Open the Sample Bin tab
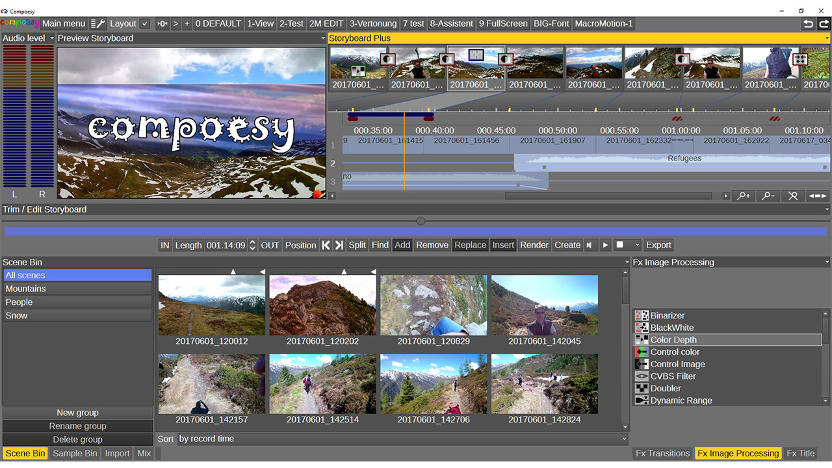The width and height of the screenshot is (832, 468). 75,454
